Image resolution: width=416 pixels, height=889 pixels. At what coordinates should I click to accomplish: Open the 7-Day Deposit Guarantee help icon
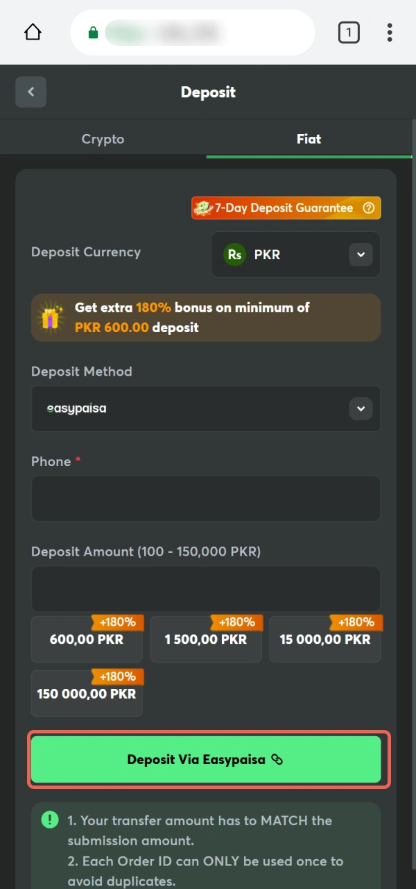pyautogui.click(x=368, y=208)
